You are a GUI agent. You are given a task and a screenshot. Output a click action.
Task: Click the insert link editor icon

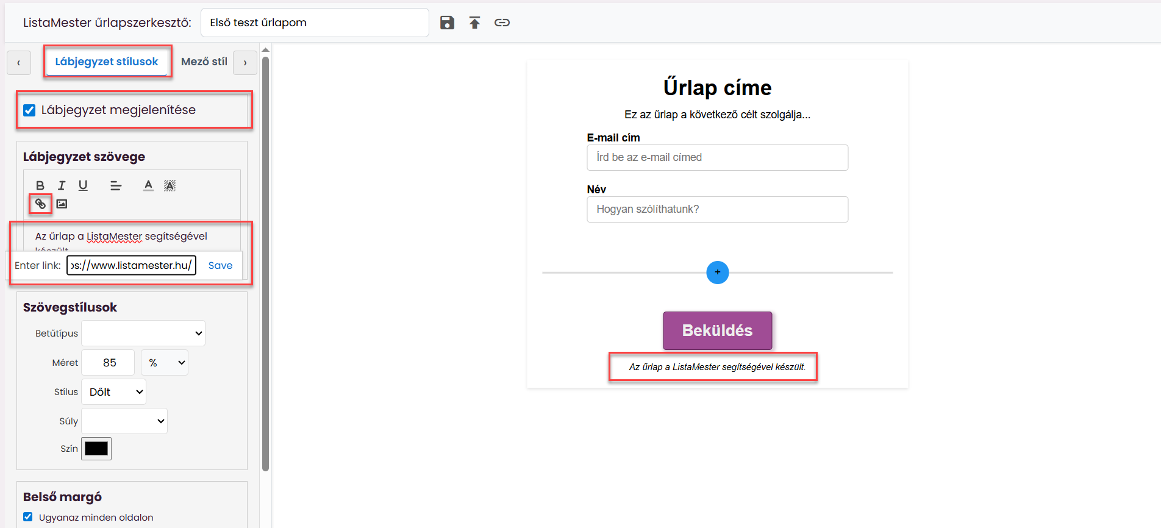coord(40,204)
